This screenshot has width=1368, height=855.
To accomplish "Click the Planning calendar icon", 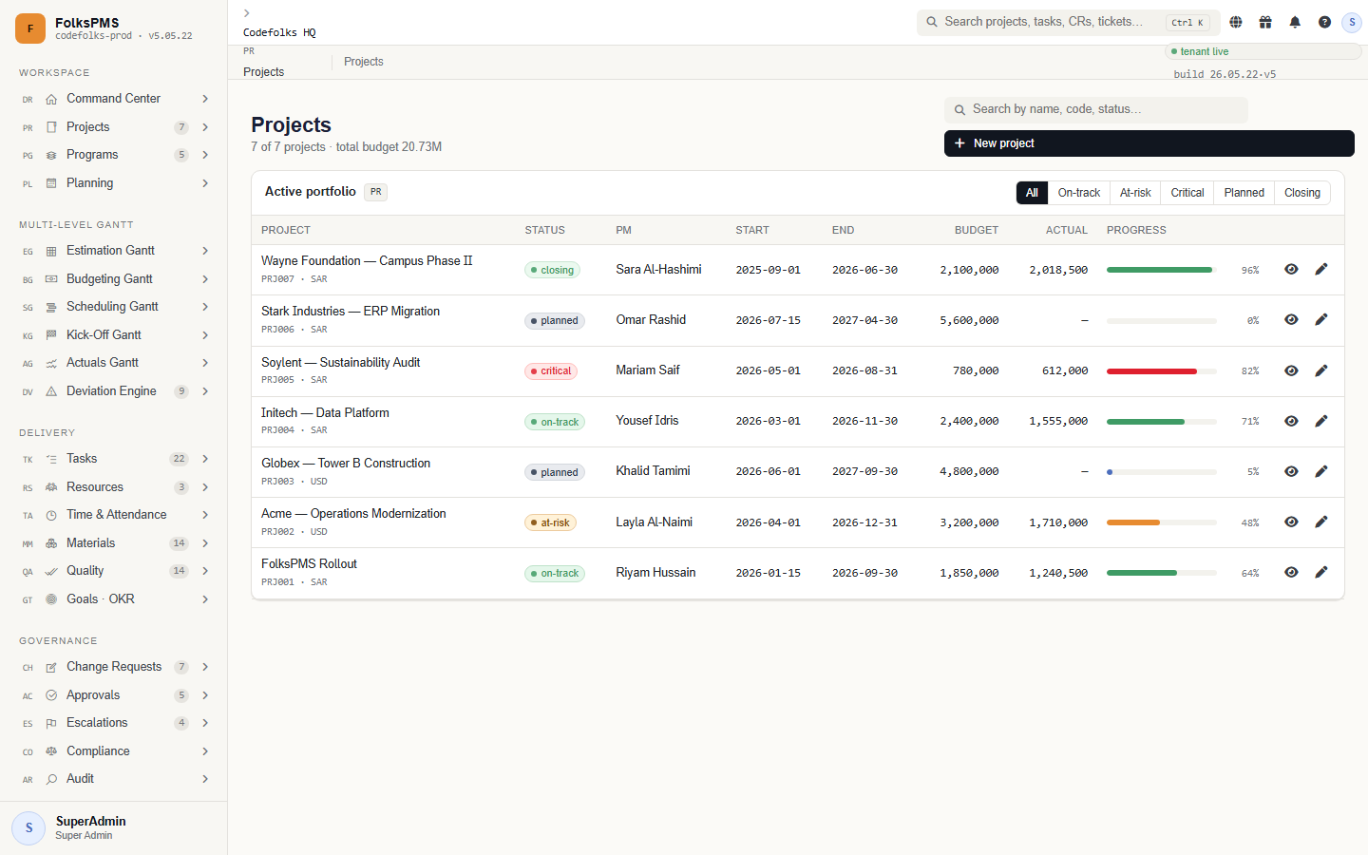I will pos(51,183).
